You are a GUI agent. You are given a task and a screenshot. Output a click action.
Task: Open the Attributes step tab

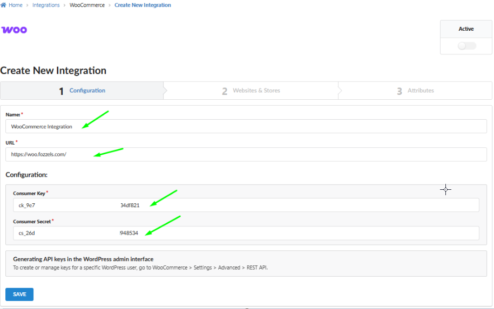point(415,91)
